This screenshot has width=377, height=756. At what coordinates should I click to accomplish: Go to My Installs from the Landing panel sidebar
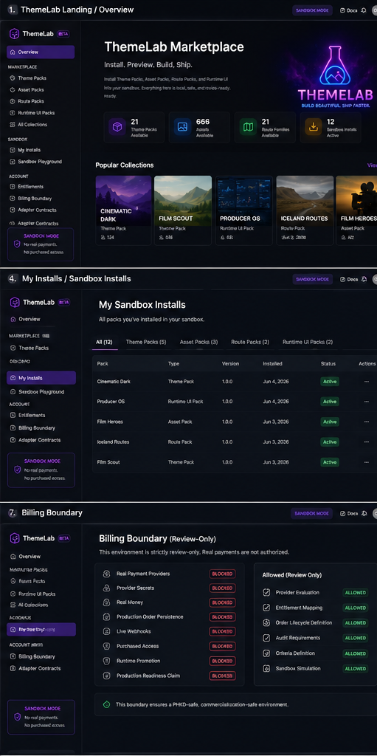click(x=29, y=150)
